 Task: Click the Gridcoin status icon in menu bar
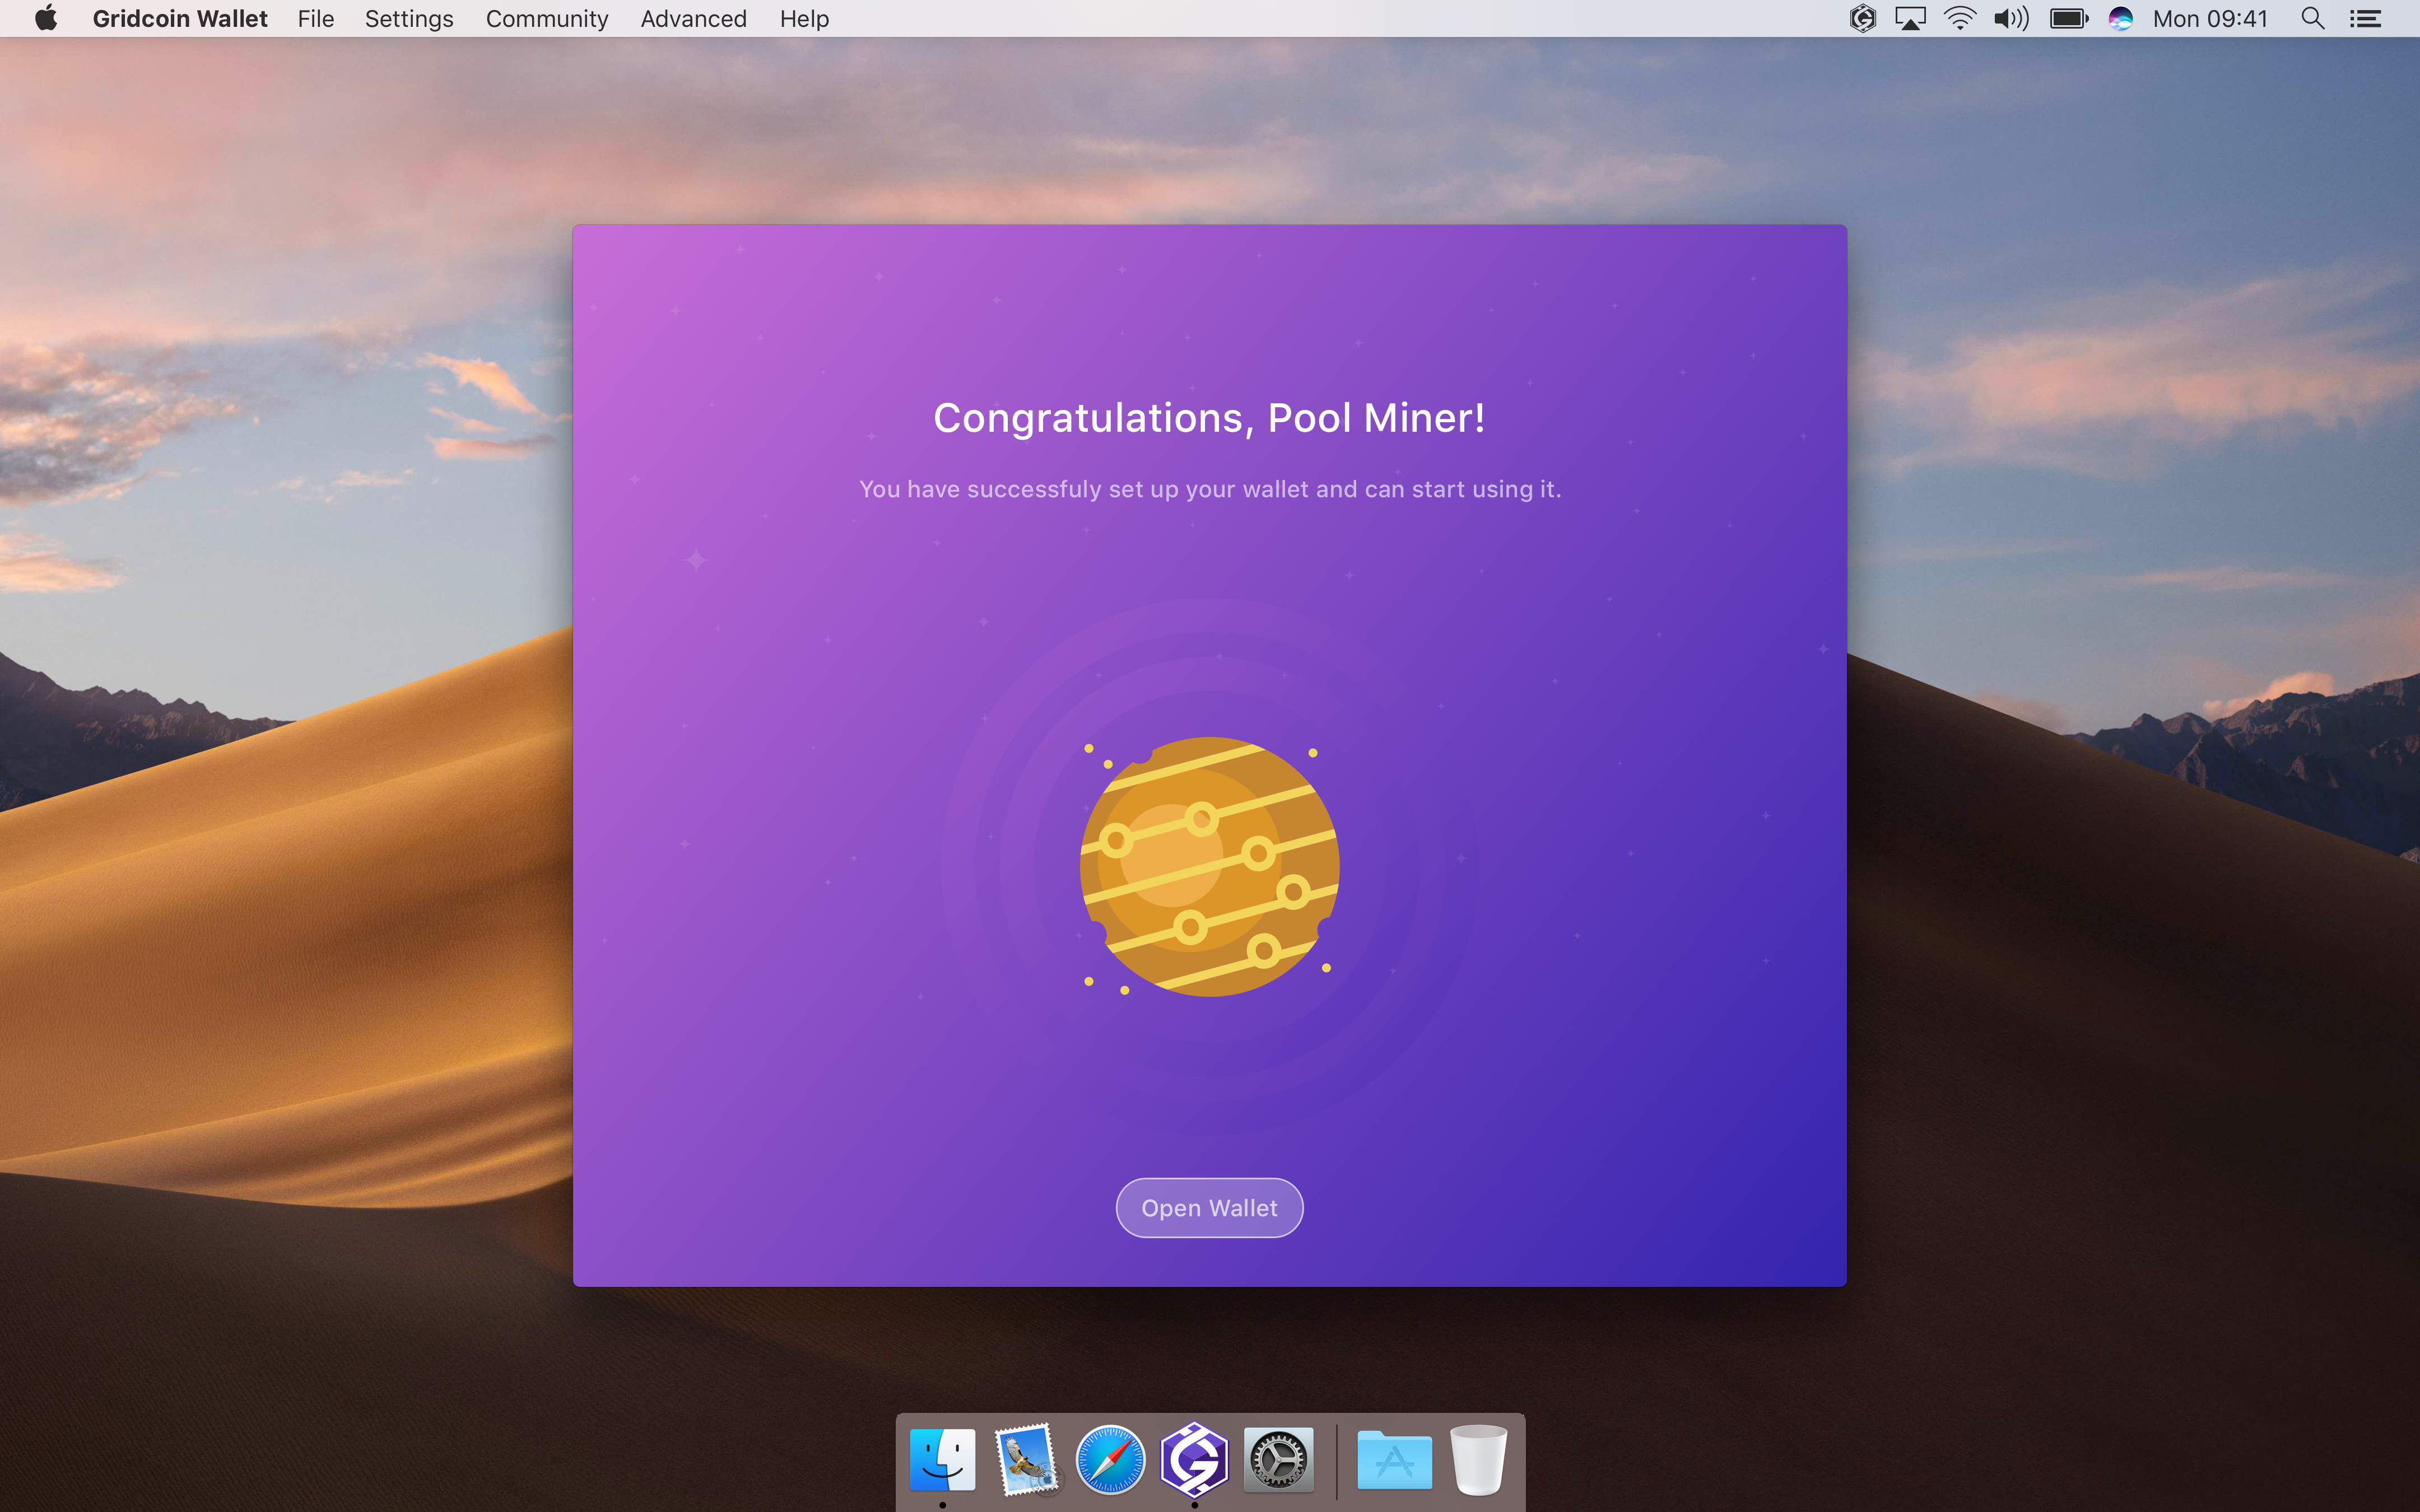coord(1862,18)
